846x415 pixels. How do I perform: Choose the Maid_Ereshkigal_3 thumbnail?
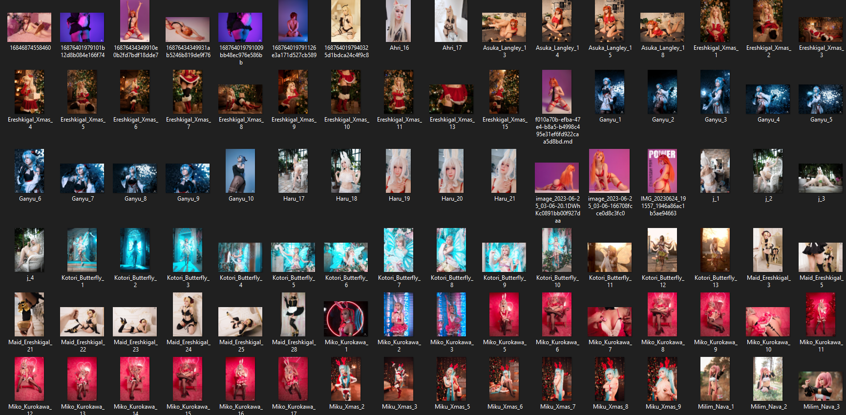coord(768,250)
